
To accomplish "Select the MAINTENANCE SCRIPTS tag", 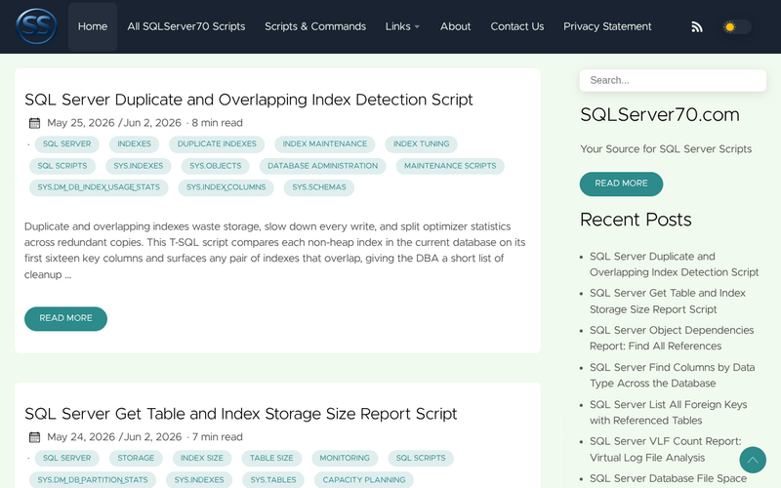I will coord(450,166).
